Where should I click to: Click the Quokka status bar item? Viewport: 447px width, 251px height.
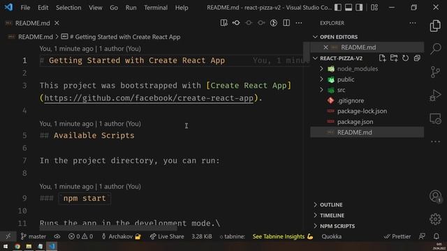(x=332, y=236)
